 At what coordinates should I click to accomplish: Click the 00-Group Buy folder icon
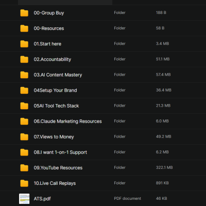(x=24, y=13)
